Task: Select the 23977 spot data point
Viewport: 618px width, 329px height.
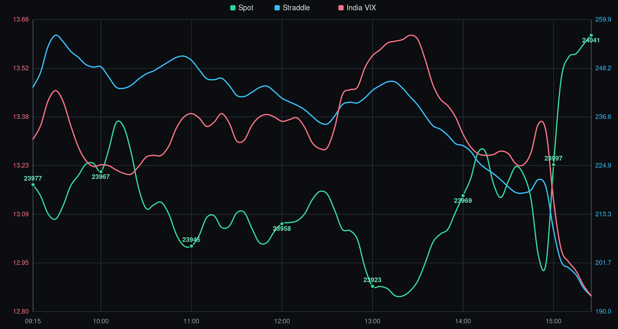Action: [x=33, y=185]
